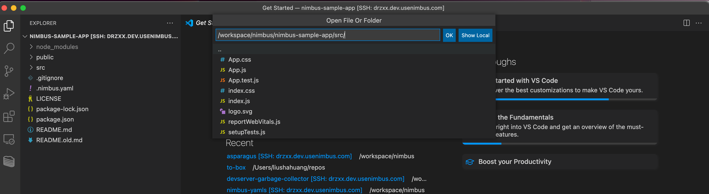This screenshot has height=194, width=709.
Task: Click the svg icon beside logo.svg
Action: 223,111
